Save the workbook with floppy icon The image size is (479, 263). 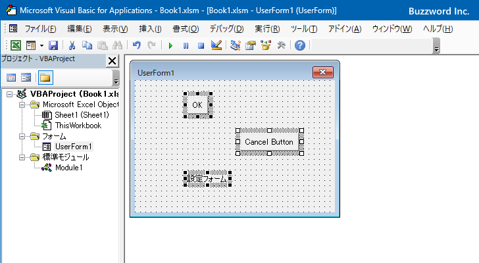[53, 45]
